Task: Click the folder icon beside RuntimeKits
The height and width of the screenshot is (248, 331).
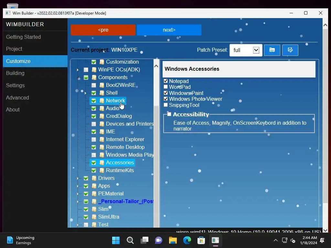Action: tap(102, 170)
